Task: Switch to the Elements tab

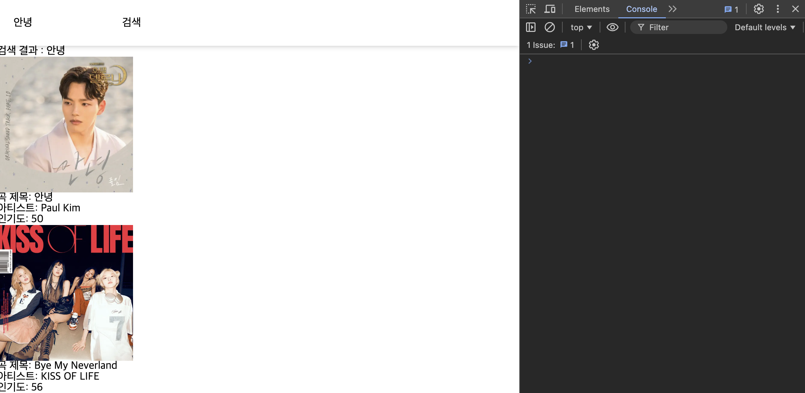Action: point(592,9)
